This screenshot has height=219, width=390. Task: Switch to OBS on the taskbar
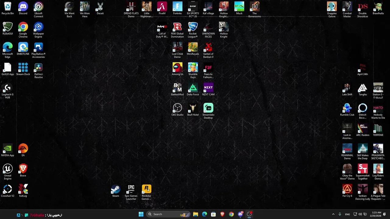click(x=249, y=214)
